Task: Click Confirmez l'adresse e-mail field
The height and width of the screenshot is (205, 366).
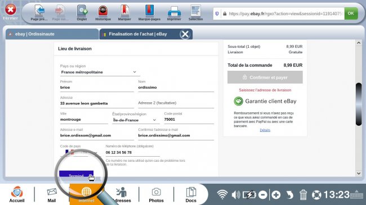Action: pos(176,135)
